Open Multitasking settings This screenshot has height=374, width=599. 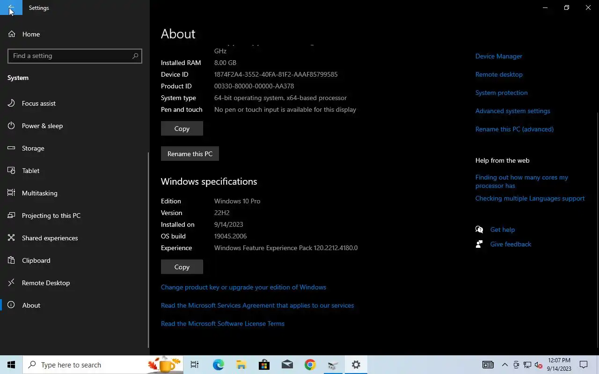[x=75, y=193]
